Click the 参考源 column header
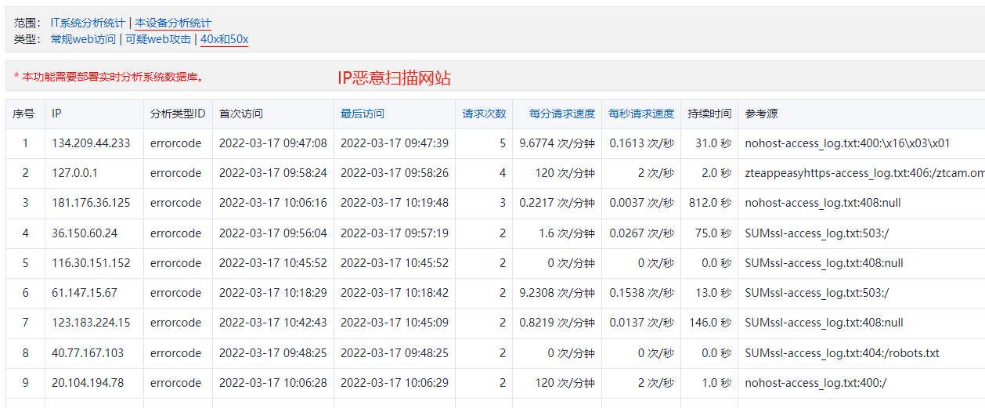 tap(761, 114)
